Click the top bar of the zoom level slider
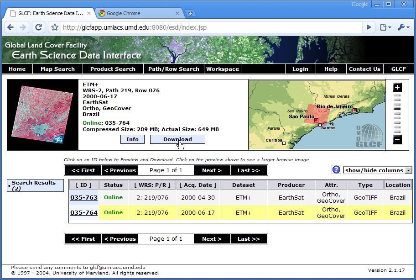This screenshot has width=416, height=280. 397,95
